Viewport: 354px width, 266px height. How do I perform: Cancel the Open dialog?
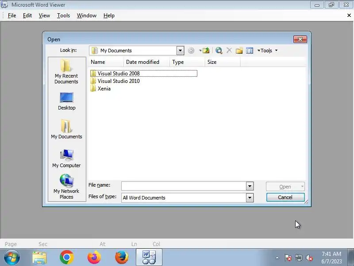pyautogui.click(x=285, y=197)
